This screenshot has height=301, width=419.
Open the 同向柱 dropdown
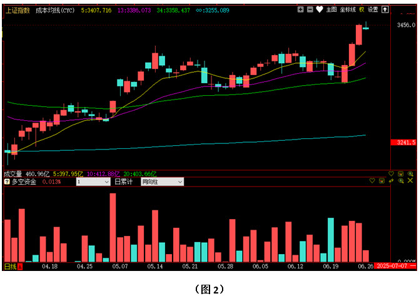(162, 181)
